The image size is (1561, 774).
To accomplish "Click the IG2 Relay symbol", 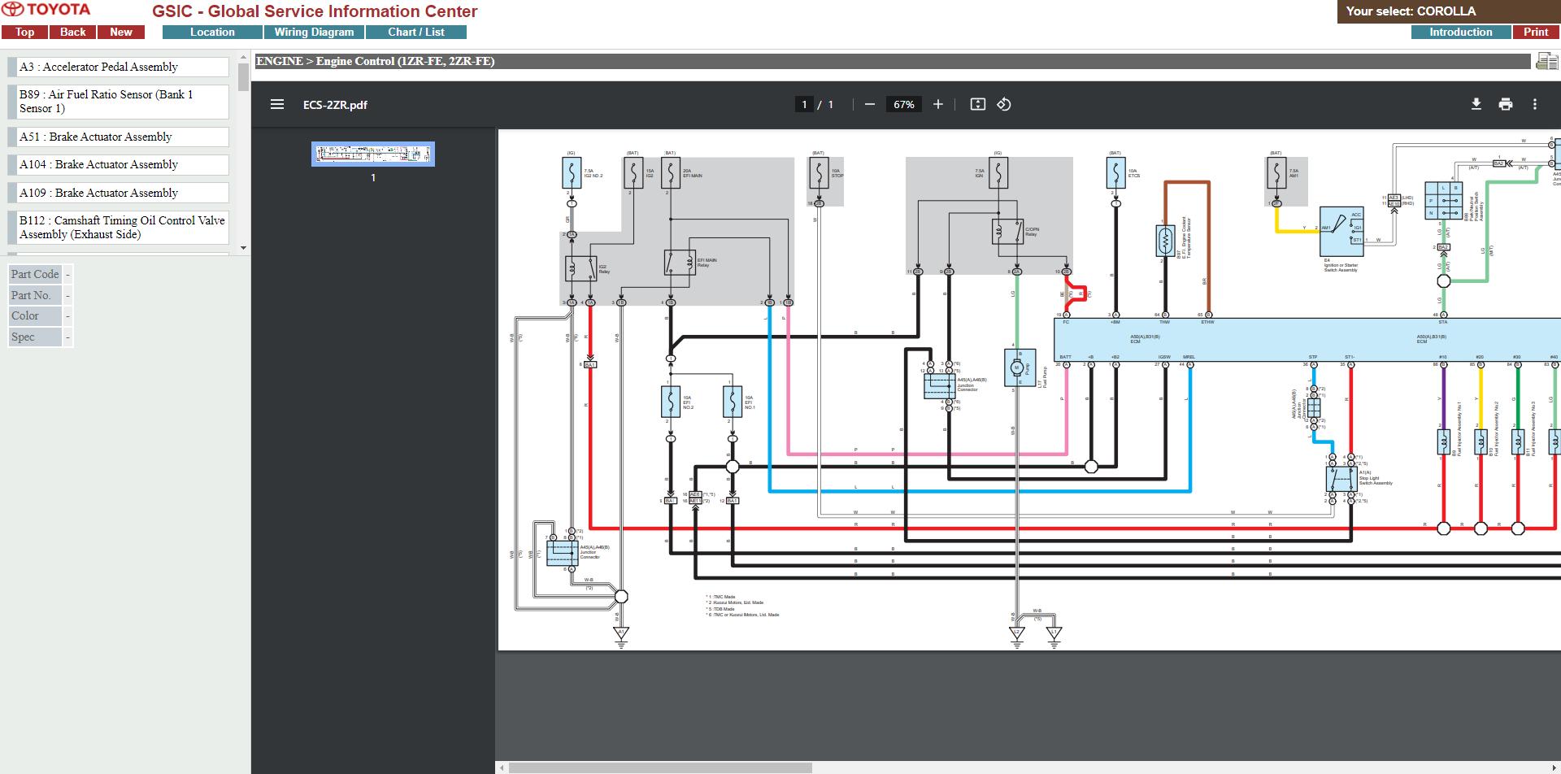I will tap(581, 268).
